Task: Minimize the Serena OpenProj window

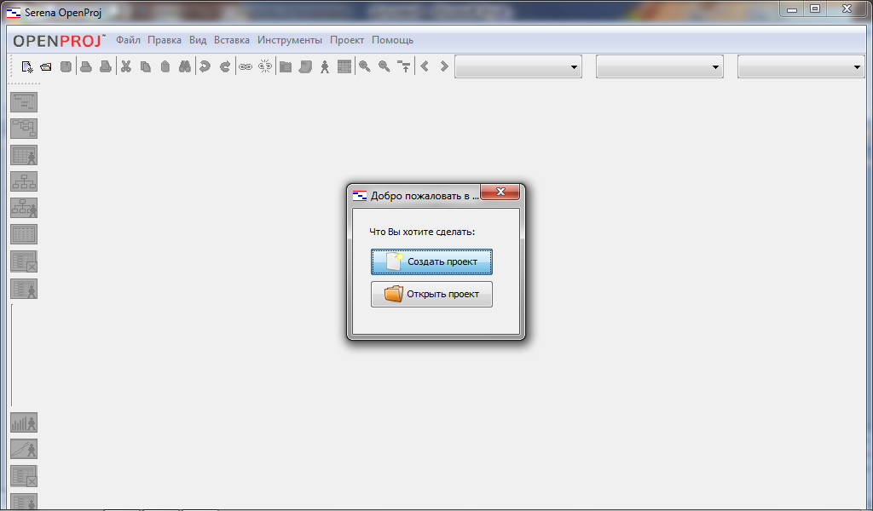Action: [x=792, y=9]
